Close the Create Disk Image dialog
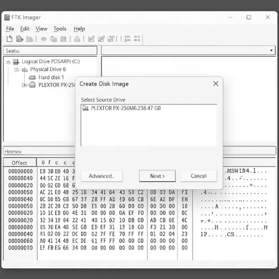The width and height of the screenshot is (279, 279). point(216,84)
